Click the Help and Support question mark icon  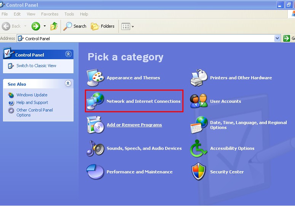tap(11, 103)
